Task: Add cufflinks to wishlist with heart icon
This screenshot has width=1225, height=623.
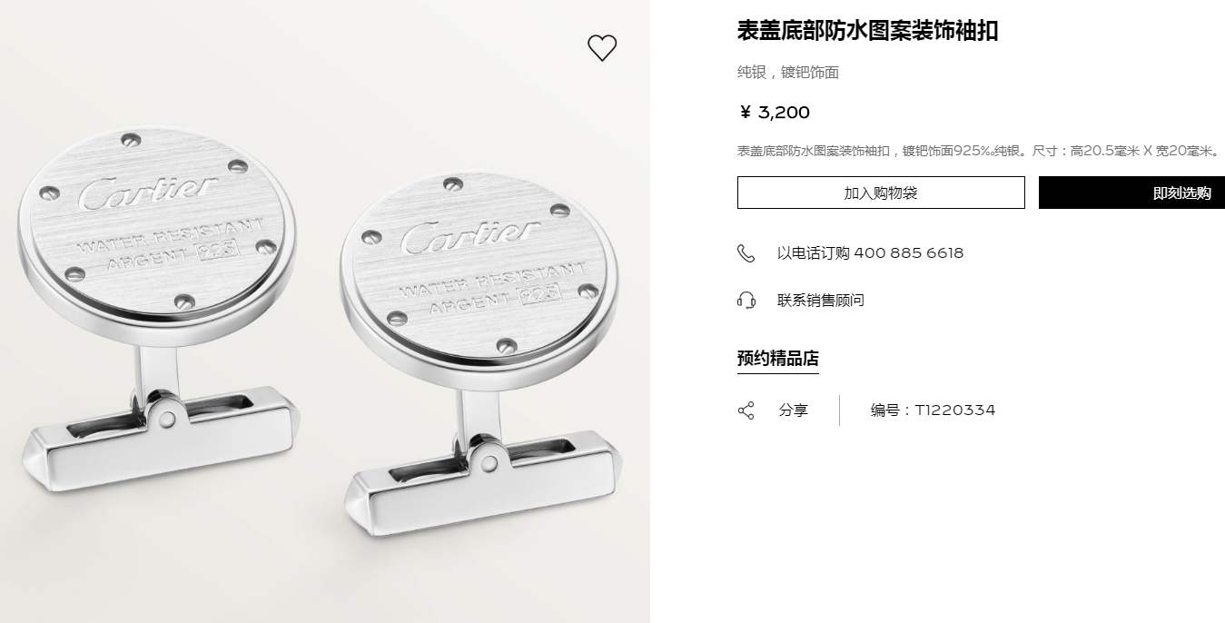Action: pos(602,47)
